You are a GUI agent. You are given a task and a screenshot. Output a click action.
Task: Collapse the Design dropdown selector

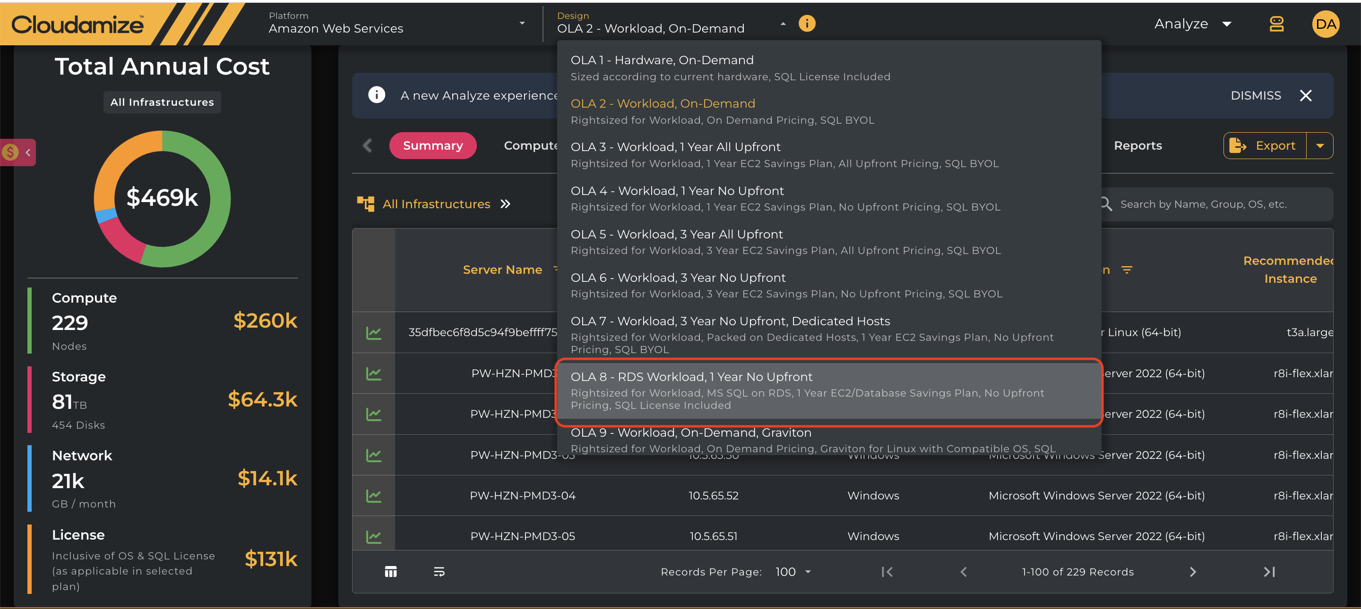pos(783,24)
